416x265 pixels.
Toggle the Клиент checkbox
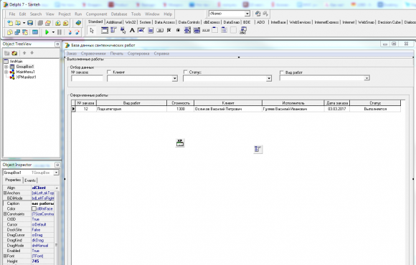tap(109, 72)
